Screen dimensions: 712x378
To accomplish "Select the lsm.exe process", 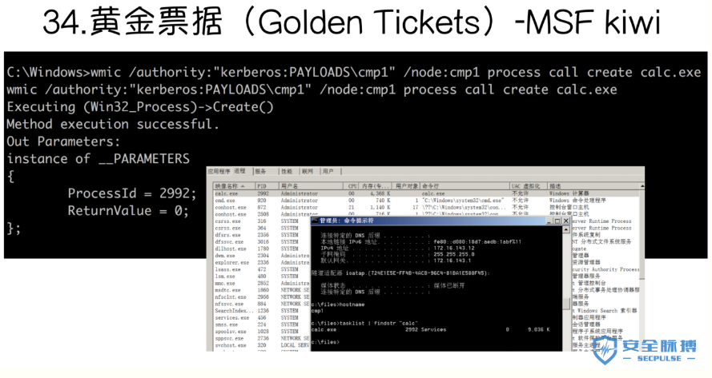I will 262,276.
